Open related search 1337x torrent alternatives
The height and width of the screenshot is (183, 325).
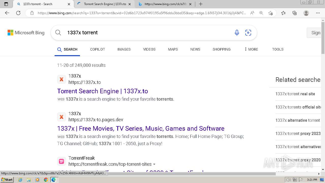[298, 147]
